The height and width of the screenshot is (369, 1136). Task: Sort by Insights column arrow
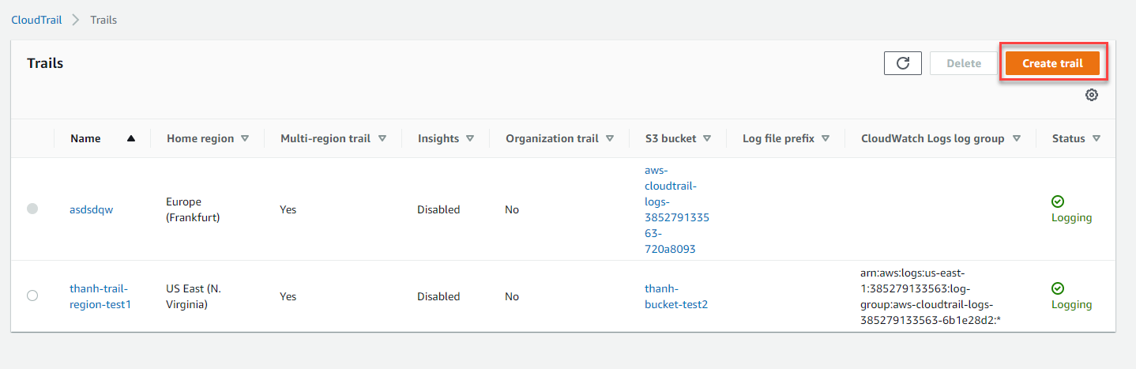470,138
